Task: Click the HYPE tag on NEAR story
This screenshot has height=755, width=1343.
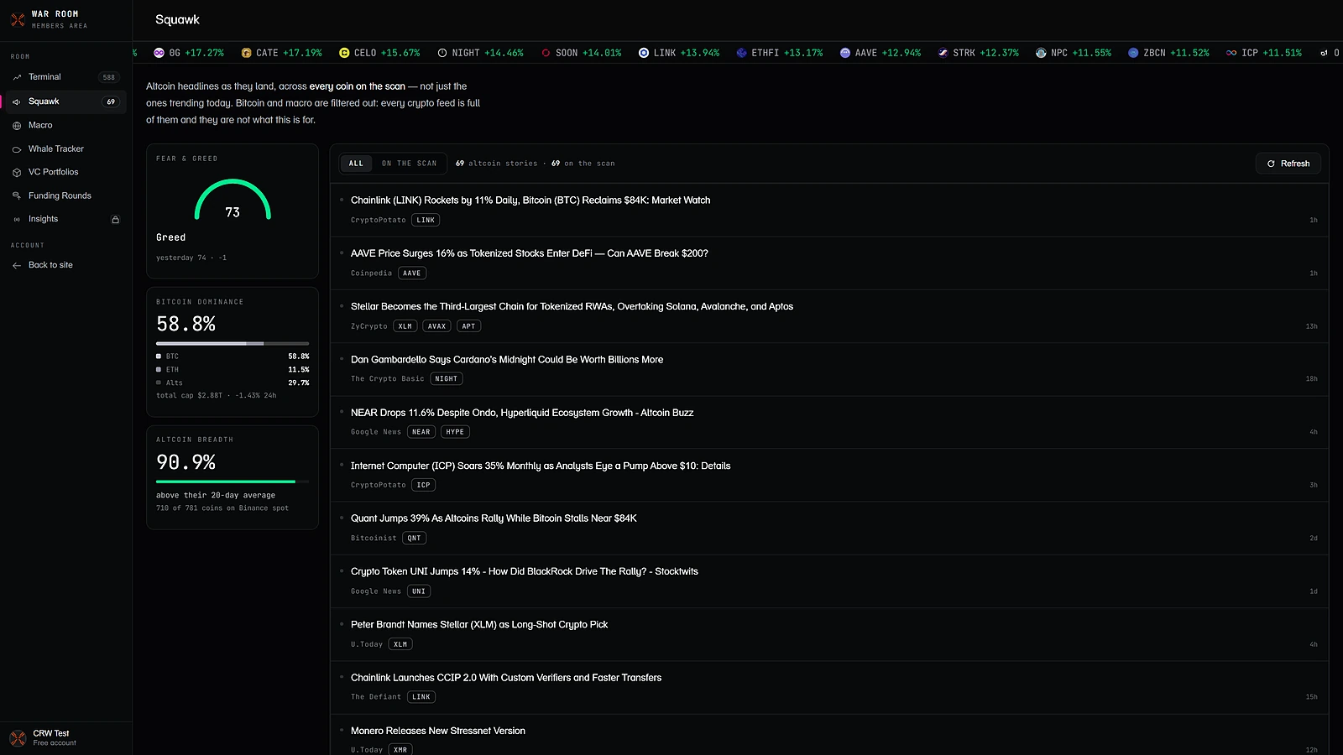Action: [x=455, y=432]
